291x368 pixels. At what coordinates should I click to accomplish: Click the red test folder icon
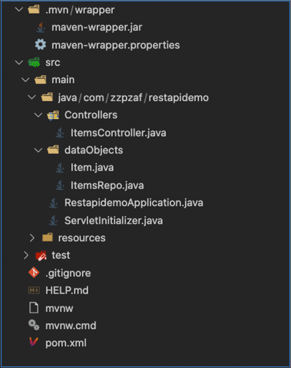coord(41,256)
